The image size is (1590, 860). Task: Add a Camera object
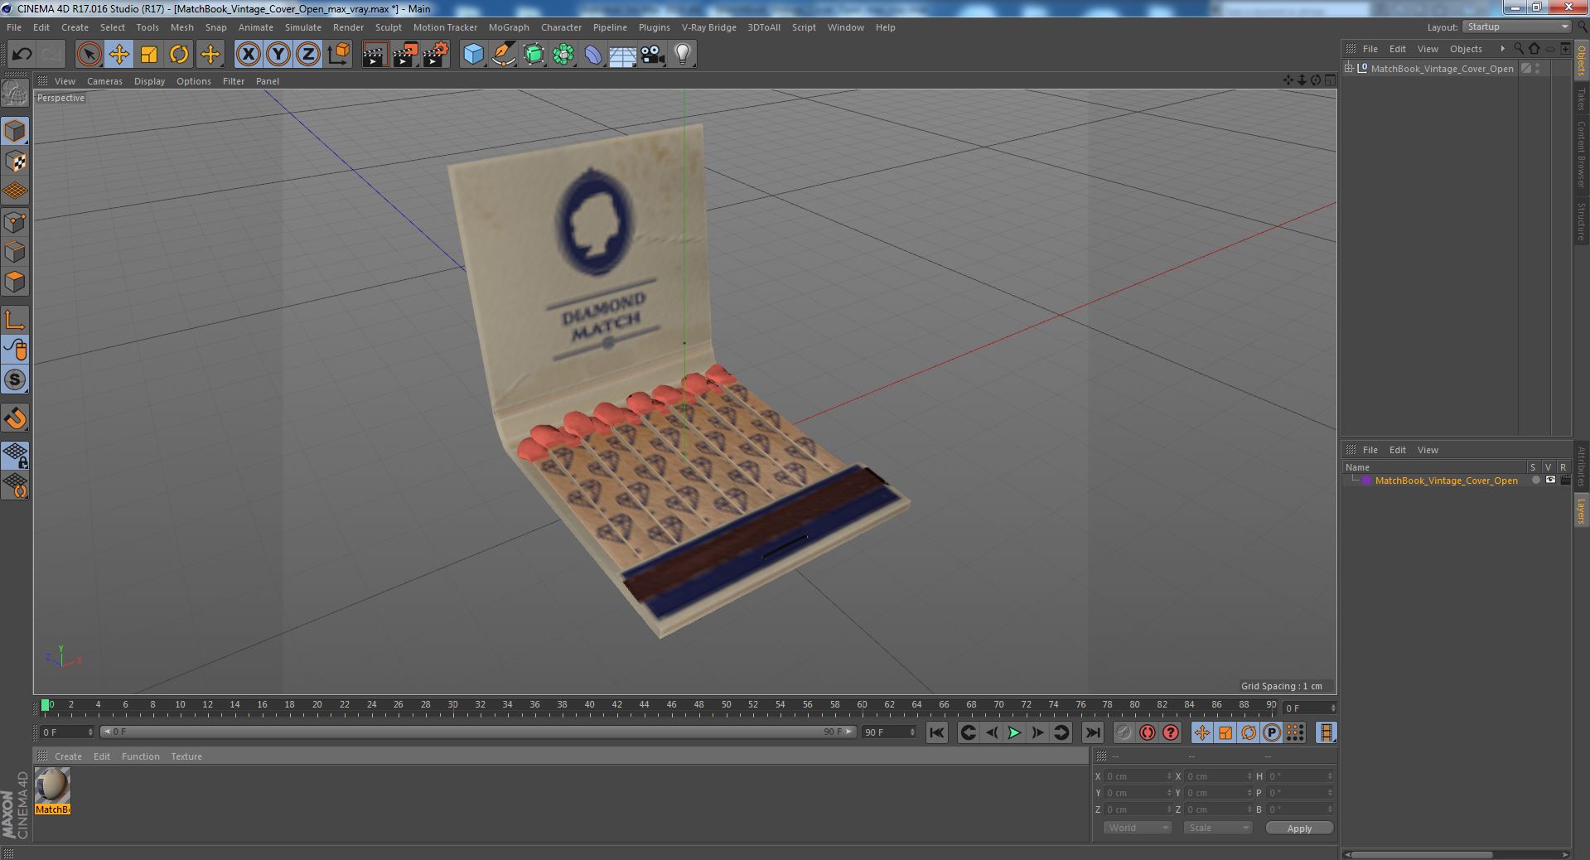(x=653, y=55)
